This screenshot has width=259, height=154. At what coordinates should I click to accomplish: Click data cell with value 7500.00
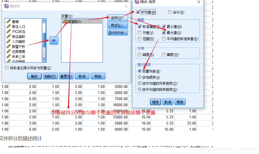116,99
